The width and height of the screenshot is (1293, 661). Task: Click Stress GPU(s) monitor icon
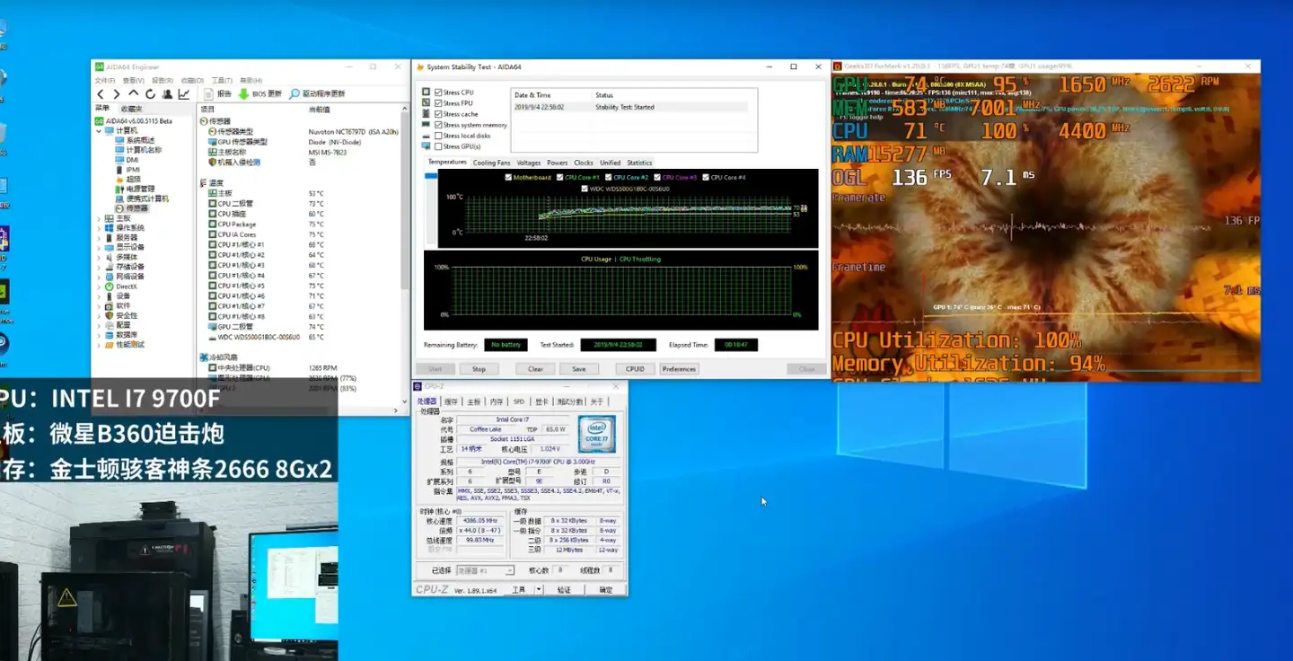[427, 146]
